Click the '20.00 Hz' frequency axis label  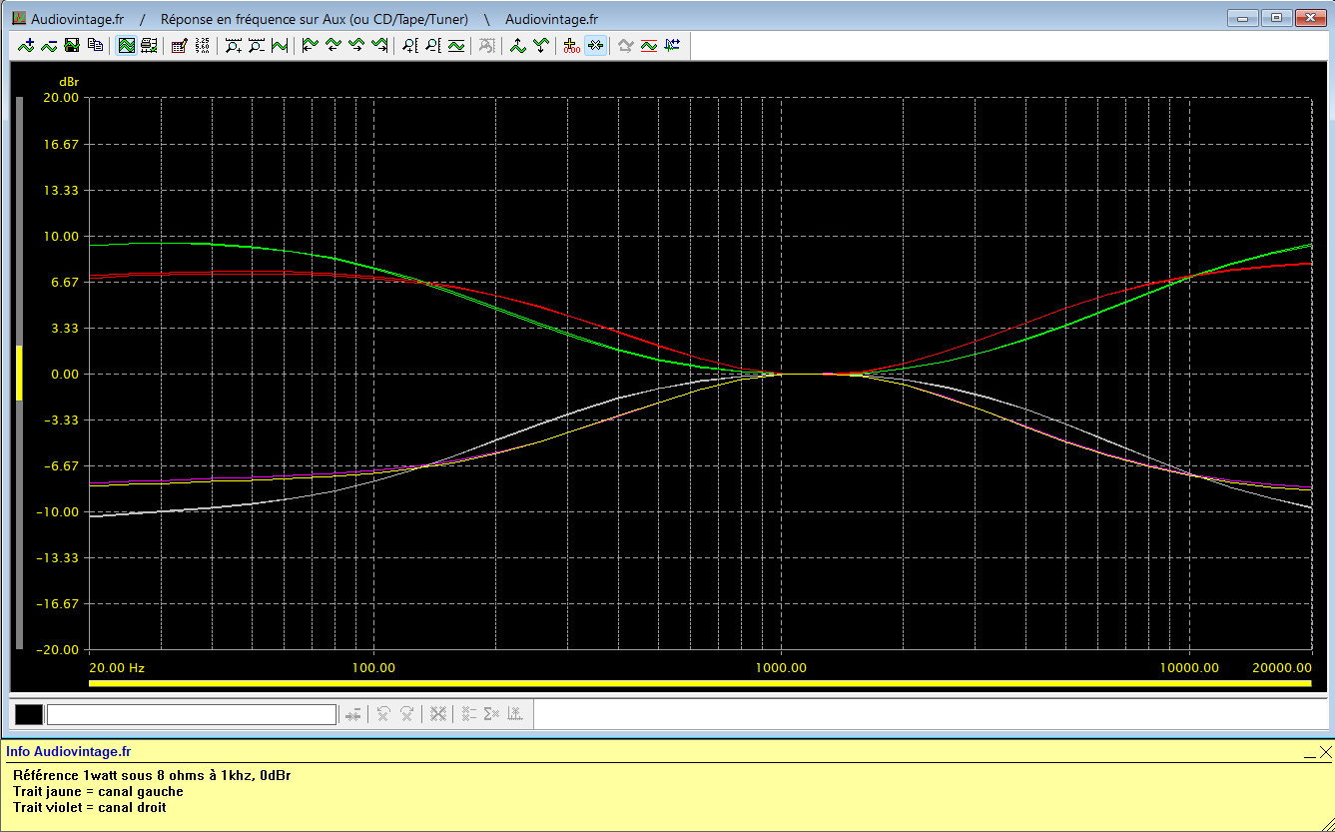[117, 667]
